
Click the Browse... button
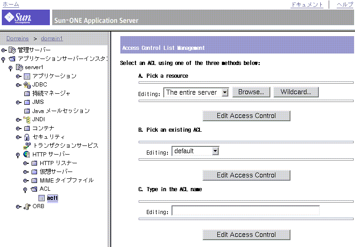[251, 92]
